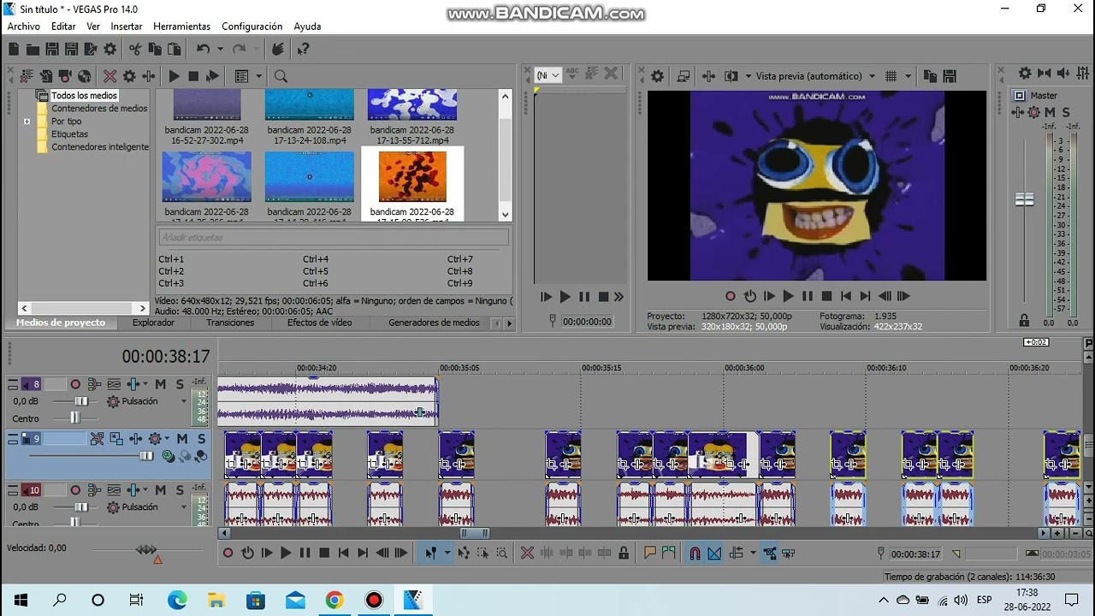
Task: Lock the Master fader channels
Action: pos(1024,321)
